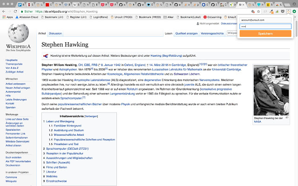298x186 pixels.
Task: Enlarge the Hawking photo via enlarge icon
Action: (x=287, y=118)
